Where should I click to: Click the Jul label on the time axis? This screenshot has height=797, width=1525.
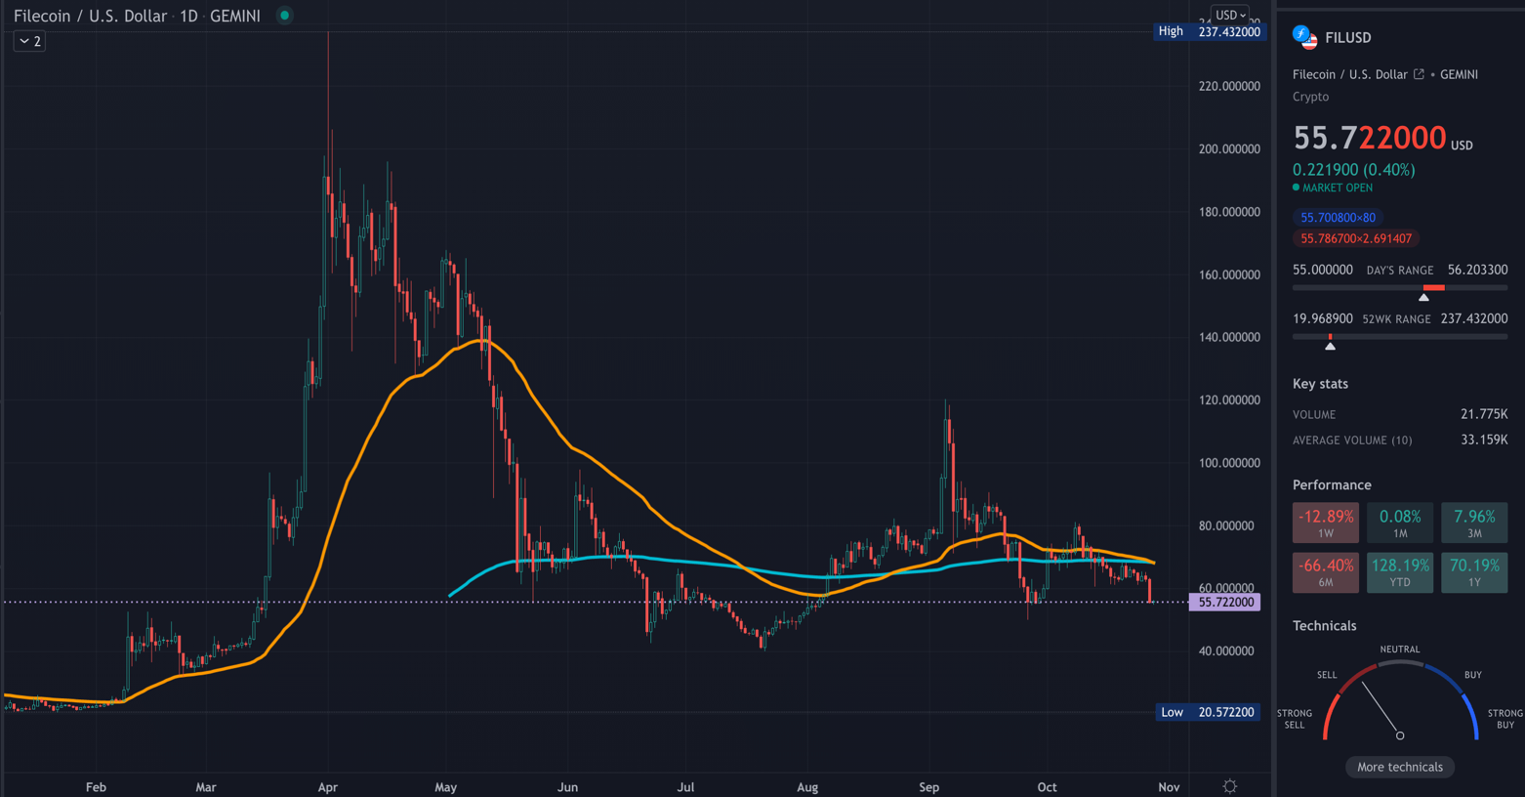pos(686,787)
